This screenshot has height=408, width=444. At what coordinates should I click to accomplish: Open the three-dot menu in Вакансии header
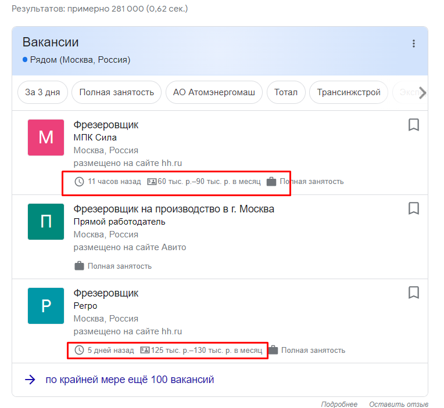coord(414,44)
